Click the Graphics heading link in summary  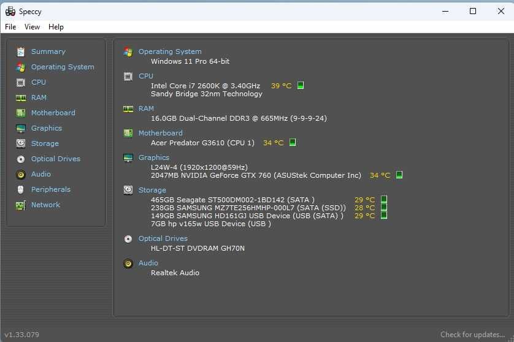click(x=154, y=158)
